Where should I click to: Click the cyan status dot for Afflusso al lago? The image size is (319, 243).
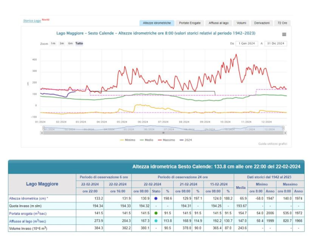point(157,221)
